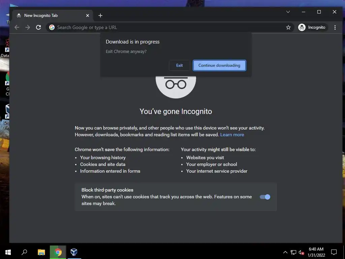345x259 pixels.
Task: Open a new tab with plus button
Action: [100, 16]
